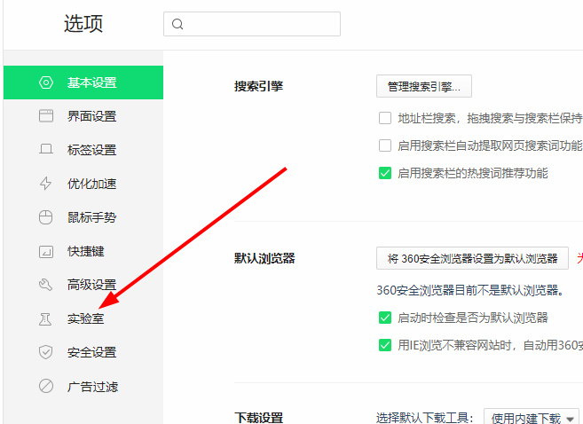The height and width of the screenshot is (424, 583).
Task: Expand the 使用内建下载 dropdown
Action: tap(531, 418)
